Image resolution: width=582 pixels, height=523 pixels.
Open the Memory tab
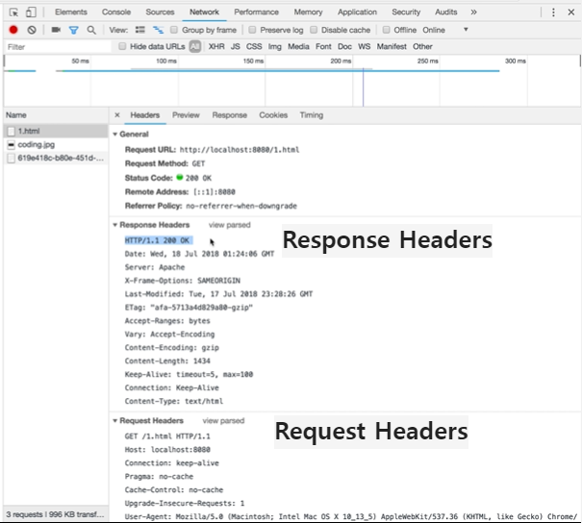308,12
